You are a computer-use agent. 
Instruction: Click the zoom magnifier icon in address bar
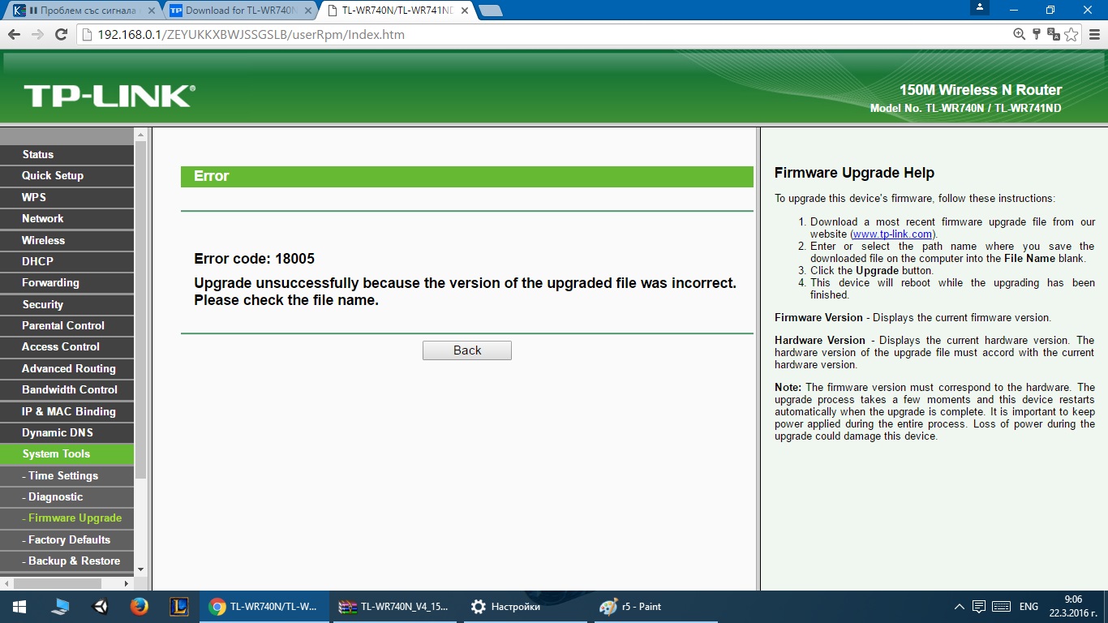point(1019,34)
